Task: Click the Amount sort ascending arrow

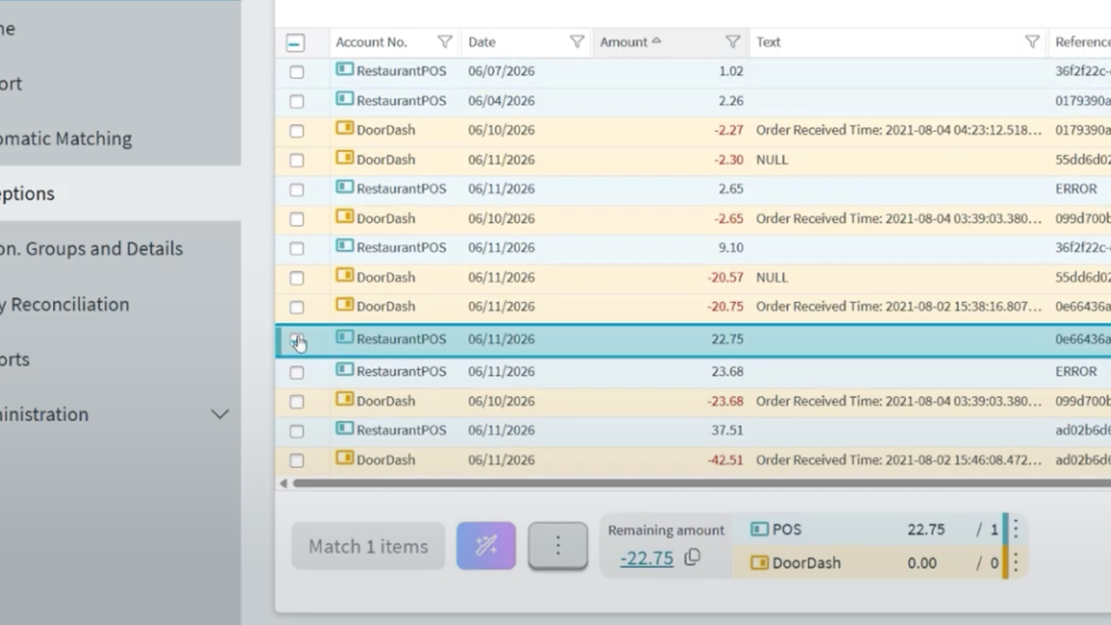Action: point(656,41)
